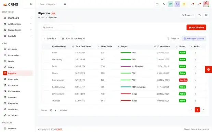
Task: Sort by Total Deal Value column arrows
Action: pos(98,46)
